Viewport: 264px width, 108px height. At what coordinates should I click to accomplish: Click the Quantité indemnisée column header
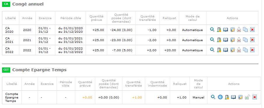point(157,84)
